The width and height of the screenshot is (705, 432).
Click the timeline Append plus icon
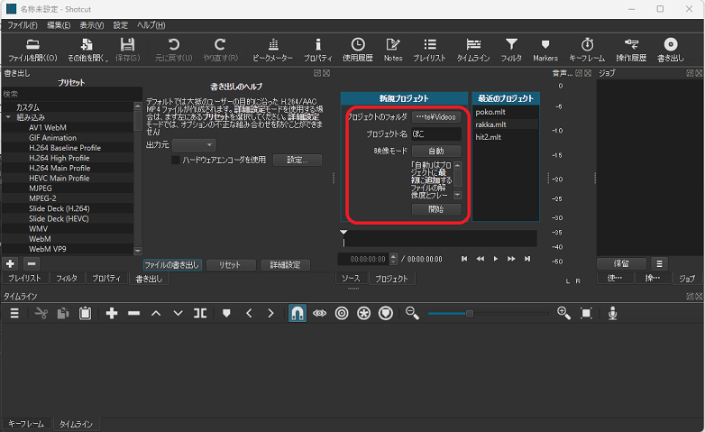point(112,313)
